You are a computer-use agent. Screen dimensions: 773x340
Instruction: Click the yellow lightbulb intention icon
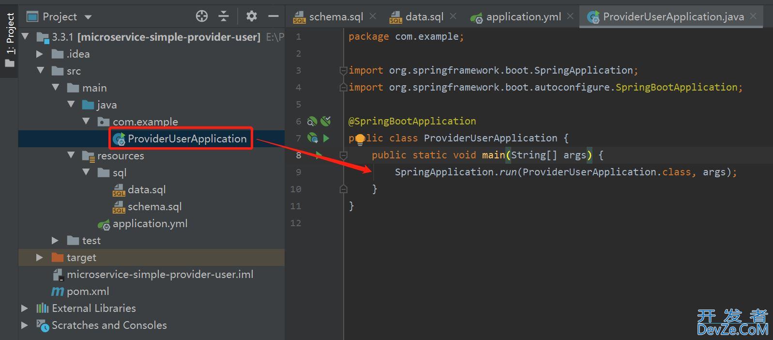pos(360,140)
